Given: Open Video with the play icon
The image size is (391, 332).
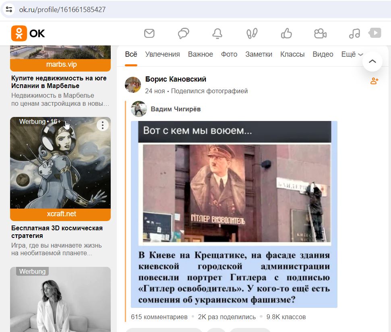Looking at the screenshot, I should pos(375,33).
